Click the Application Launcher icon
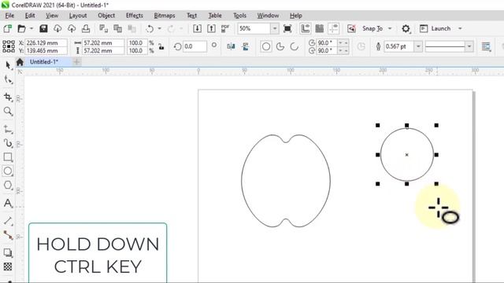504x283 pixels. click(424, 28)
